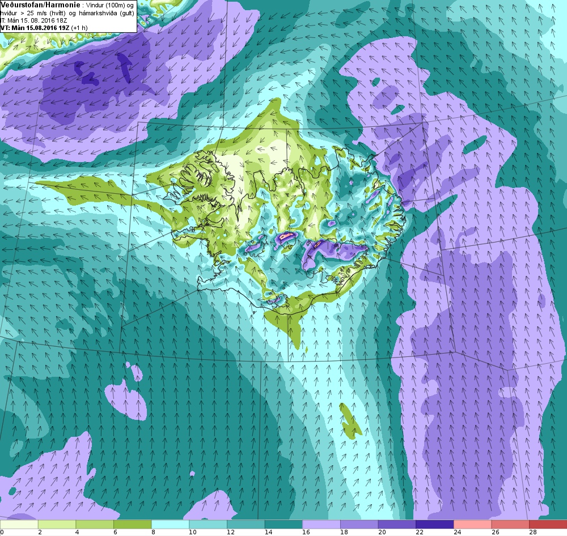Click the 10–12 m/s turquoise legend swatch

click(208, 524)
